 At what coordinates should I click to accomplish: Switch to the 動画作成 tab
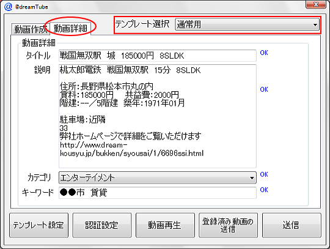click(x=31, y=29)
